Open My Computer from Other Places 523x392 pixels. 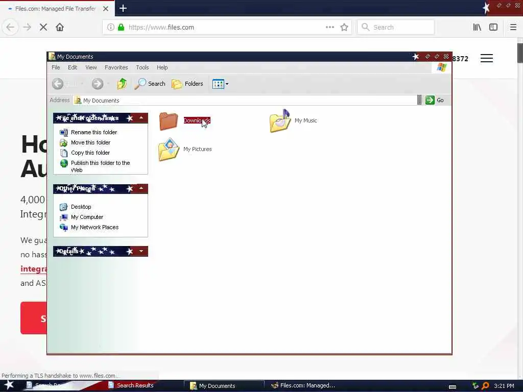(87, 217)
